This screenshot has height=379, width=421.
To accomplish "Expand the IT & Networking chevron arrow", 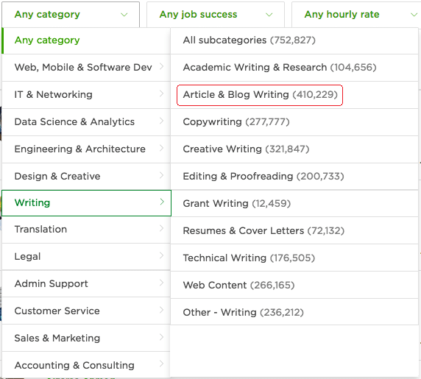I will tap(161, 93).
